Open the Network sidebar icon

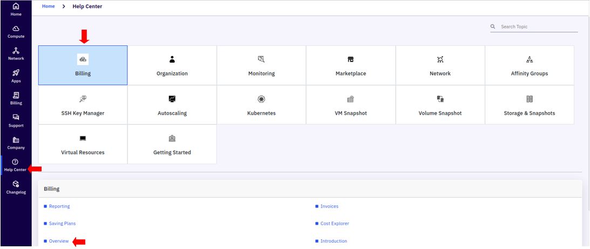click(x=16, y=51)
